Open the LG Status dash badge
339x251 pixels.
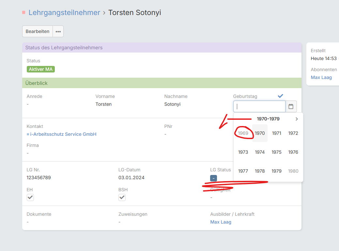pos(213,178)
